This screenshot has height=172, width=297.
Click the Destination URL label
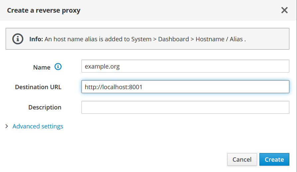coord(38,87)
